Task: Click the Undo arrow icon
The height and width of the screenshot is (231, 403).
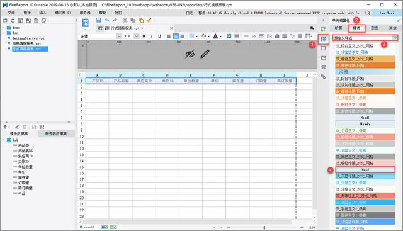Action: [107, 20]
